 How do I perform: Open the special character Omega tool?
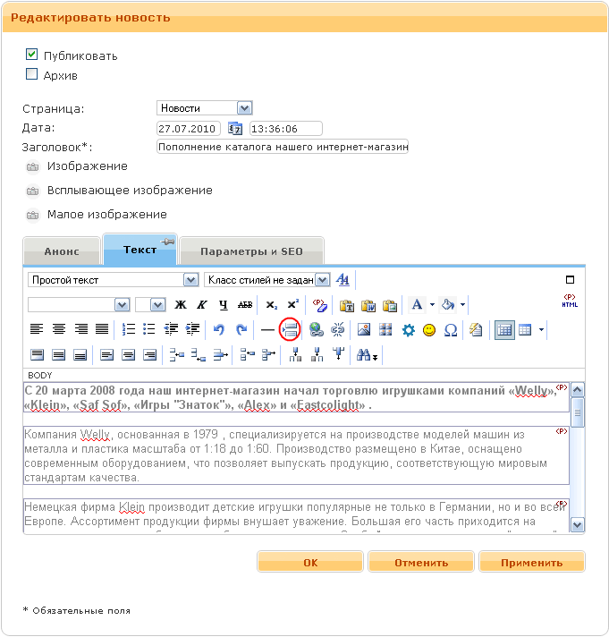(x=451, y=329)
